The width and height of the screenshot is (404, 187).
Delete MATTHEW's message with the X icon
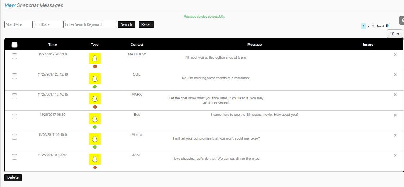(395, 54)
